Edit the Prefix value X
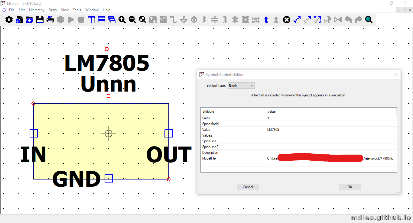Viewport: 413px width, 223px height. pyautogui.click(x=331, y=118)
